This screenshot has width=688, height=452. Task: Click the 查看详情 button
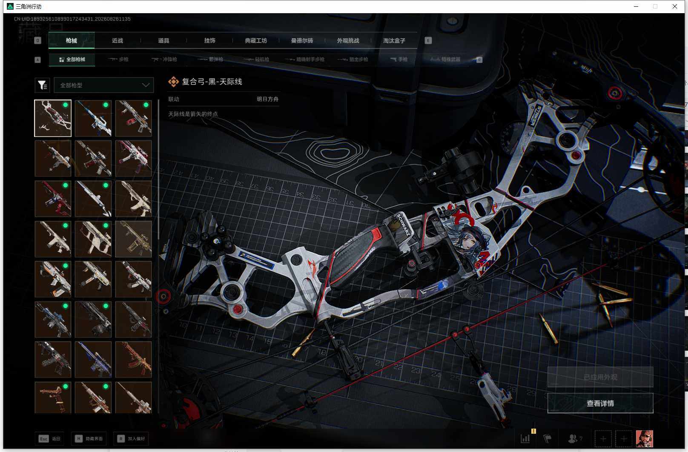click(600, 403)
